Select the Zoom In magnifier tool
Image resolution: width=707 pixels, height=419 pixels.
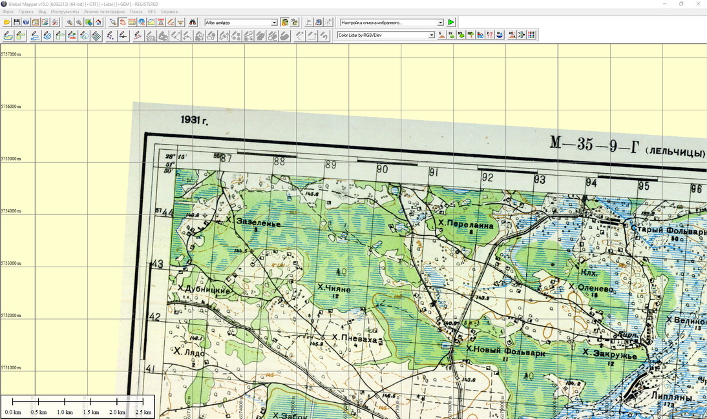click(70, 22)
